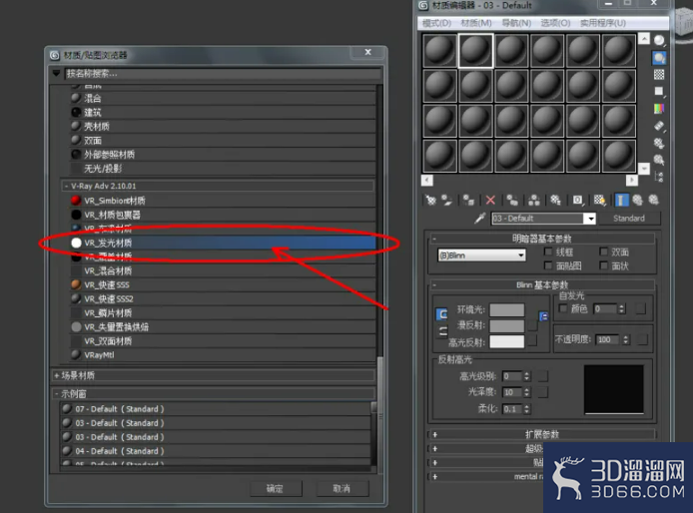This screenshot has height=513, width=693.
Task: Click ambient-diffuse color lock icon
Action: click(x=441, y=313)
